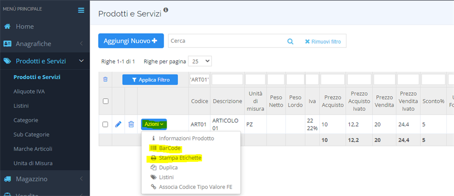Viewport: 454px width, 196px height.
Task: Tick the select-all checkbox in table header
Action: [106, 101]
